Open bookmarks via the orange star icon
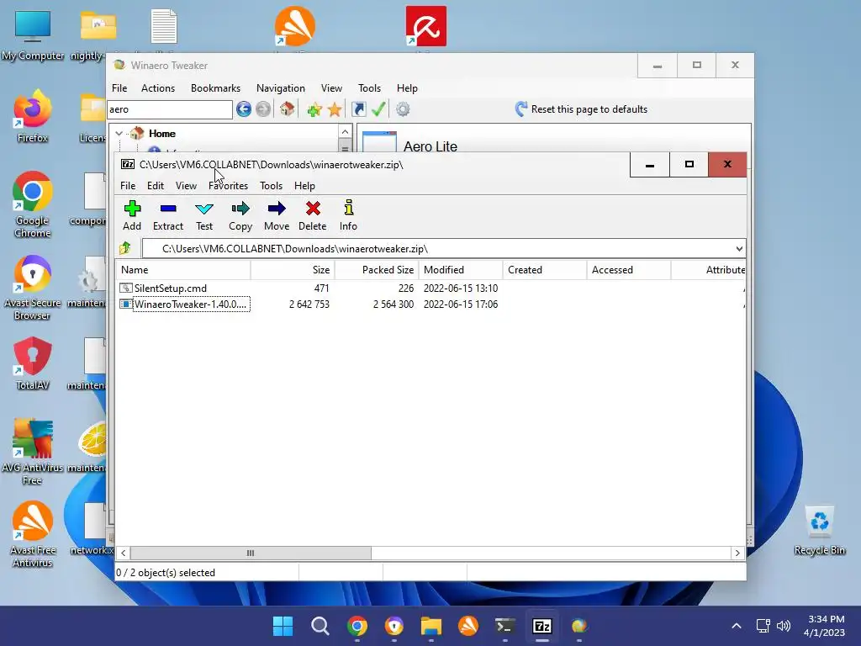Image resolution: width=861 pixels, height=646 pixels. coord(335,109)
